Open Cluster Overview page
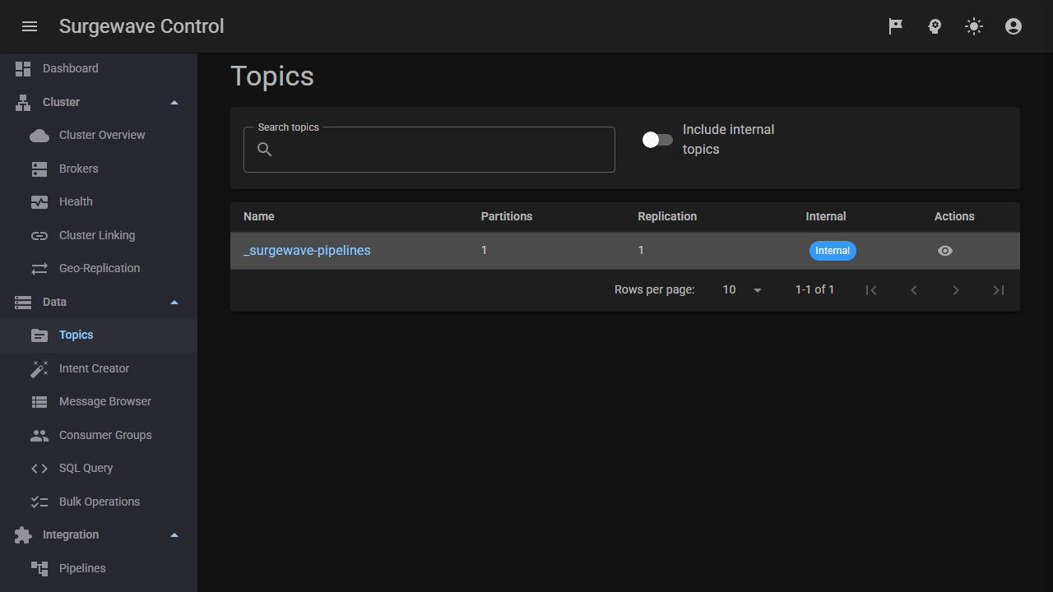This screenshot has width=1053, height=592. point(99,136)
